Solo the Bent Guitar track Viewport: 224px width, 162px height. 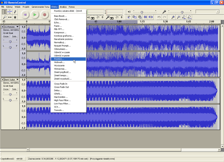click(14, 89)
